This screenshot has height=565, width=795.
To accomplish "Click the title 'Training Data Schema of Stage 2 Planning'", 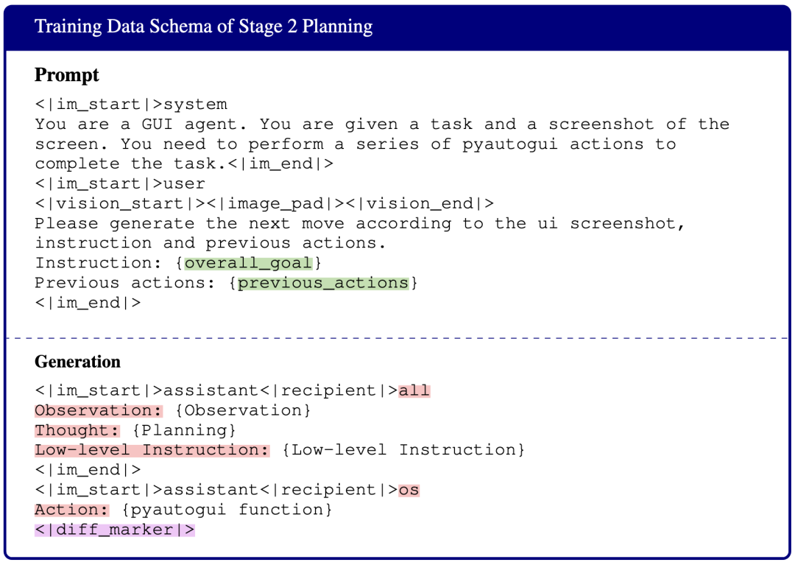I will (203, 27).
